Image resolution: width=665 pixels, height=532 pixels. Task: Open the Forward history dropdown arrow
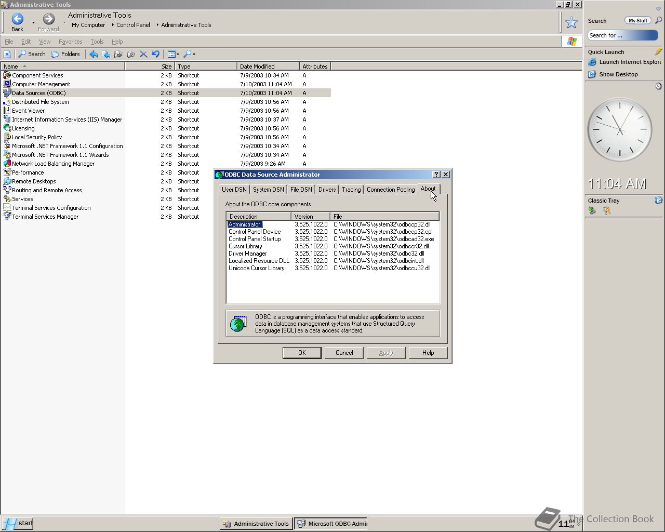pos(64,23)
